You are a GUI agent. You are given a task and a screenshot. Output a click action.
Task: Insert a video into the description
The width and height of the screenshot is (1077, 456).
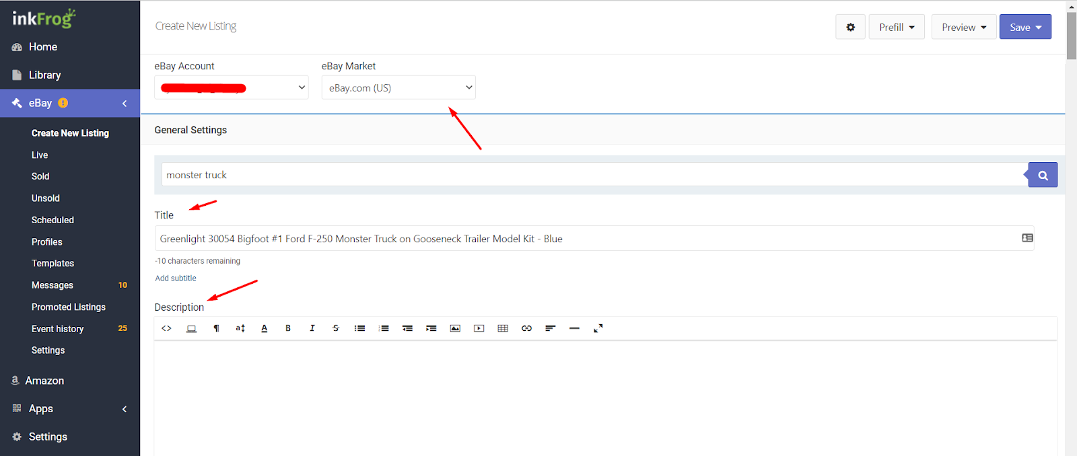479,328
